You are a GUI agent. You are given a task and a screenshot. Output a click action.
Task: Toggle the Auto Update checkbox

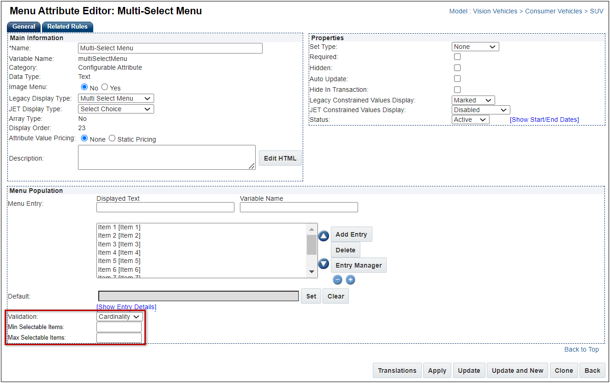click(457, 78)
